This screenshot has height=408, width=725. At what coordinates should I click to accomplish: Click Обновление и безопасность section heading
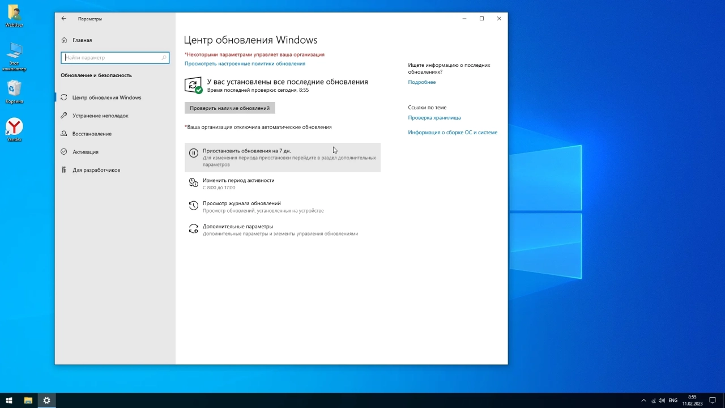[x=96, y=75]
